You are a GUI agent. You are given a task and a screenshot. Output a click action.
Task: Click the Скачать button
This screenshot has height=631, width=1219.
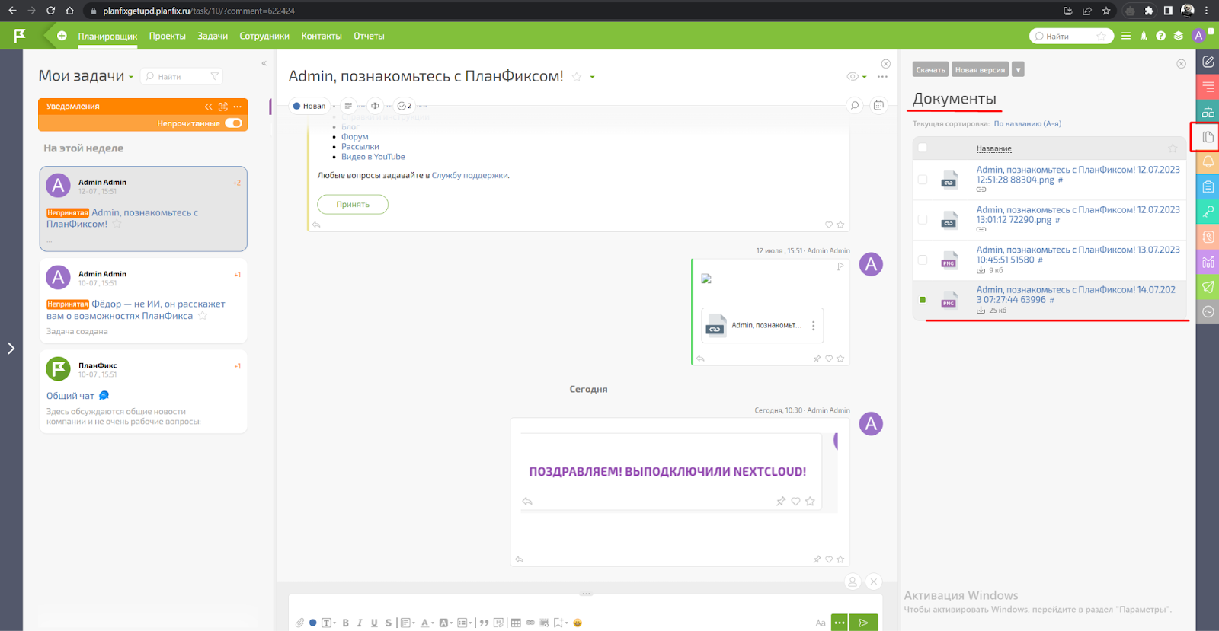tap(930, 69)
